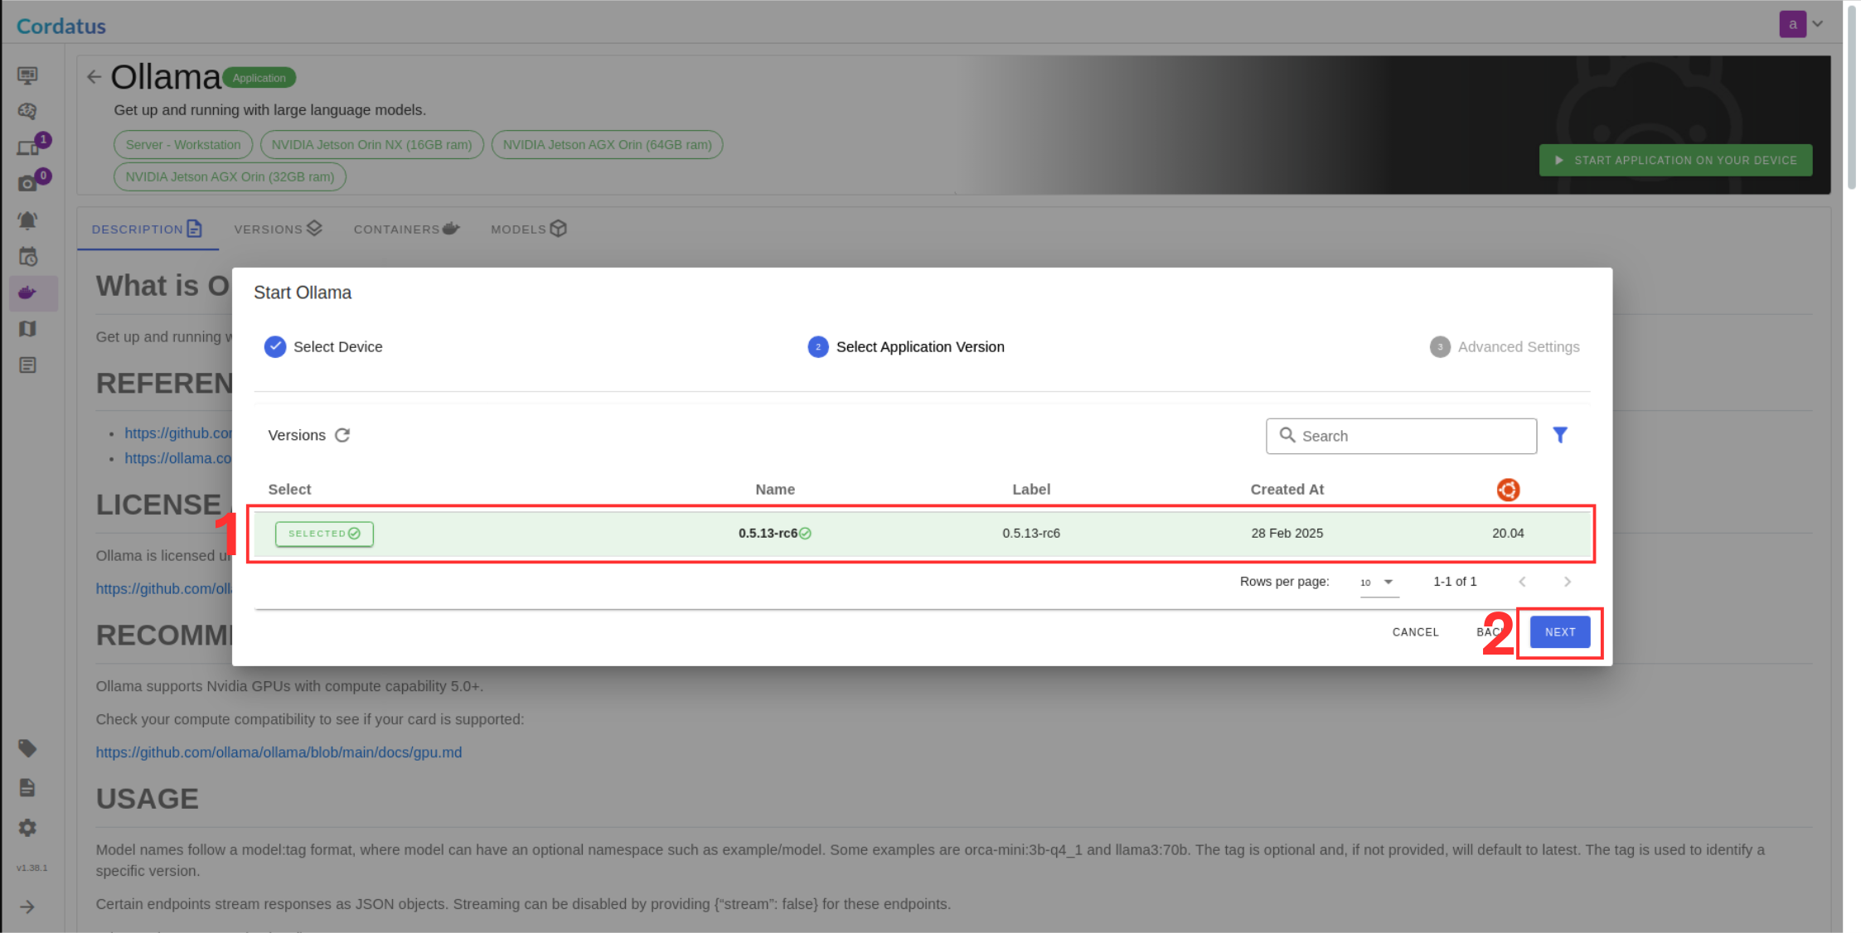Click the Cordatus logo

coord(61,26)
